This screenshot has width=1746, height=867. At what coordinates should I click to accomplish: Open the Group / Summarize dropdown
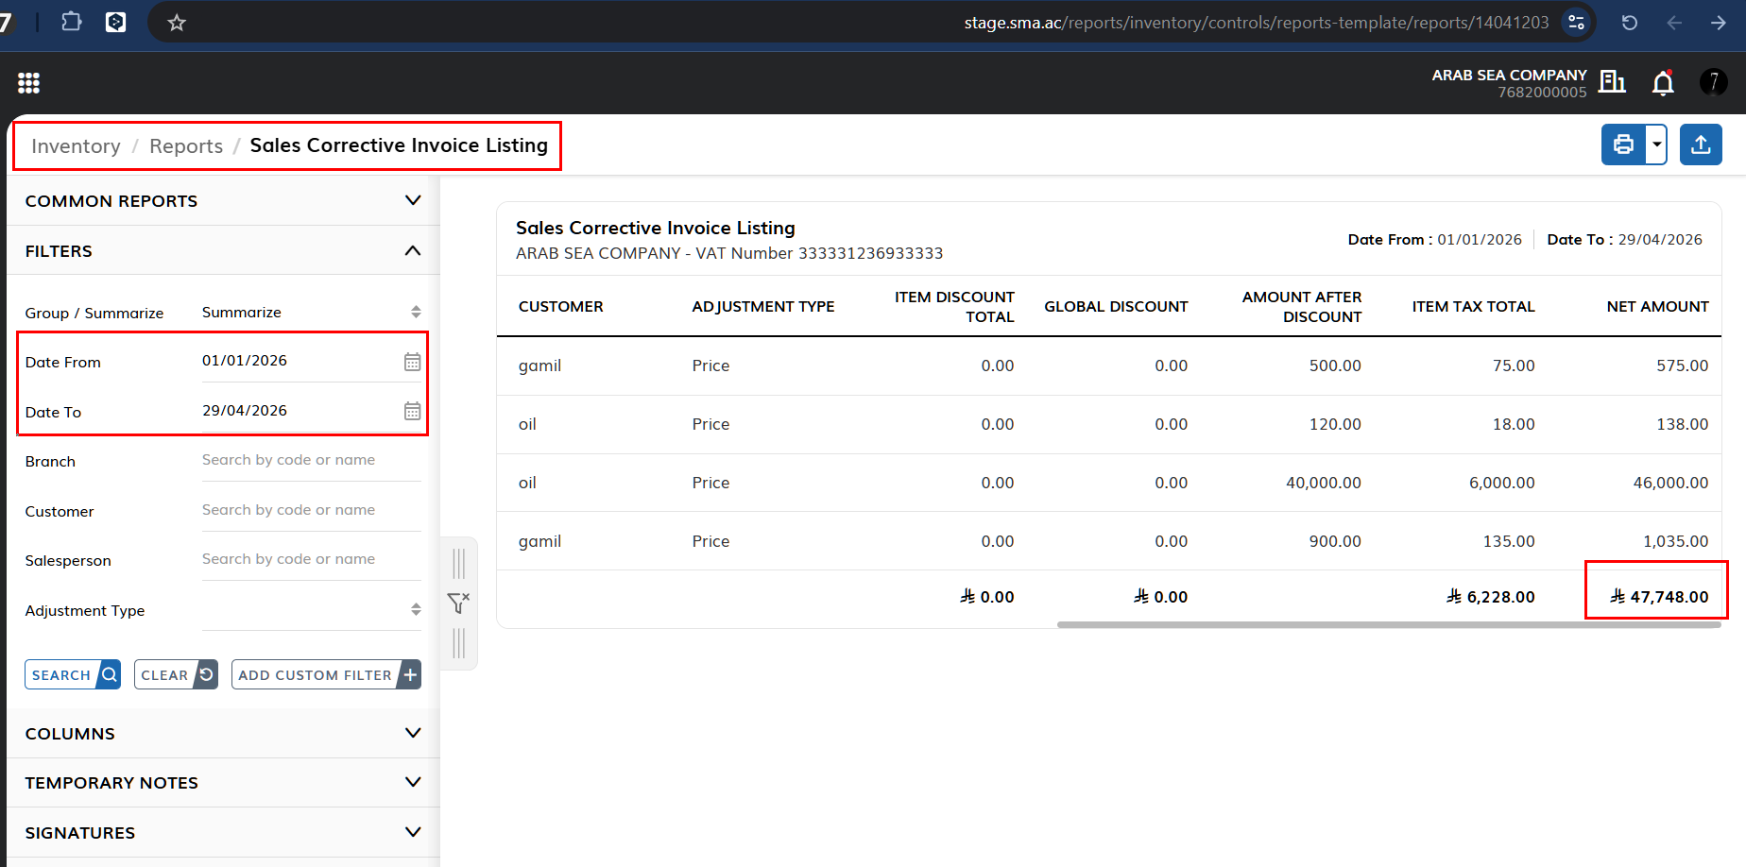click(312, 313)
